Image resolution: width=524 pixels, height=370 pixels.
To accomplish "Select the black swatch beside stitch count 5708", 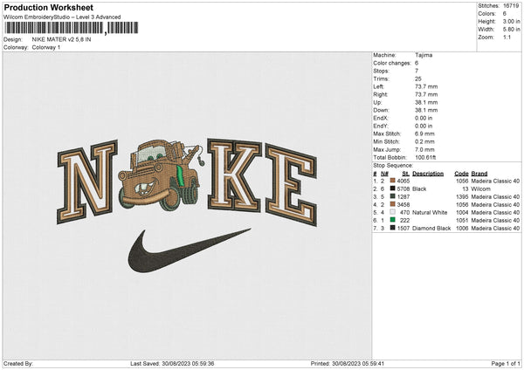I will tap(393, 188).
